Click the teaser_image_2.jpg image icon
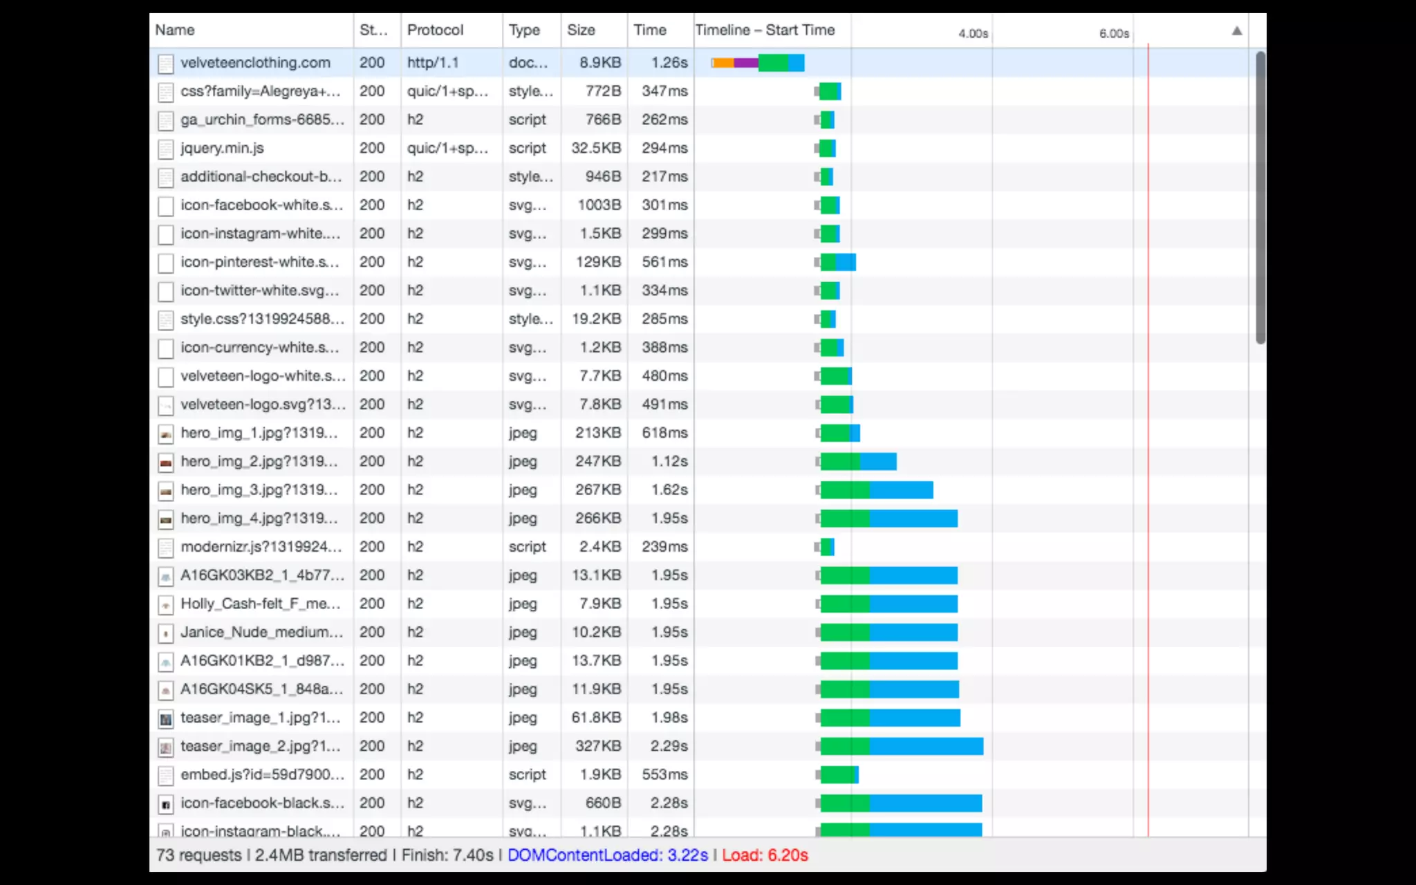This screenshot has width=1416, height=885. click(x=165, y=747)
